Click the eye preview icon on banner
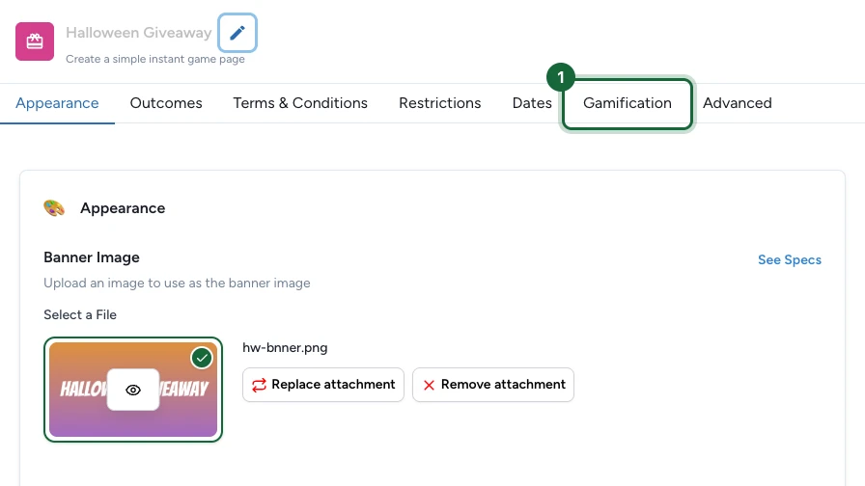The width and height of the screenshot is (865, 486). (x=133, y=391)
